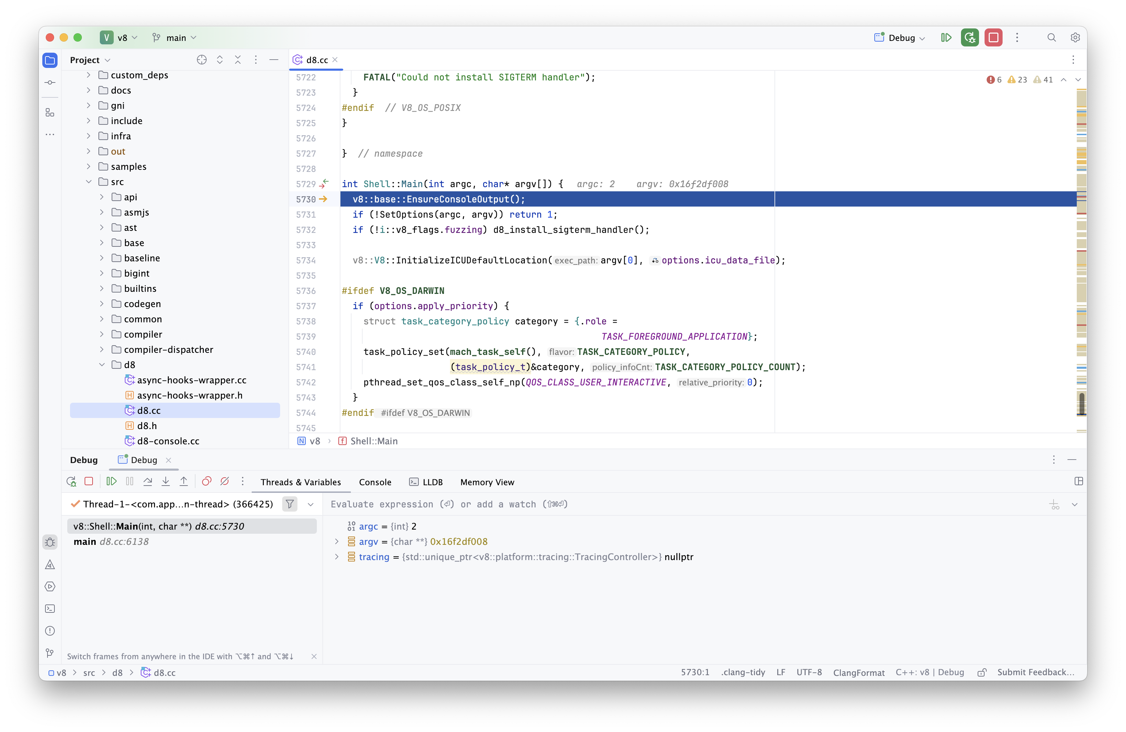Click the ClangFormat status bar widget
This screenshot has width=1126, height=732.
858,672
